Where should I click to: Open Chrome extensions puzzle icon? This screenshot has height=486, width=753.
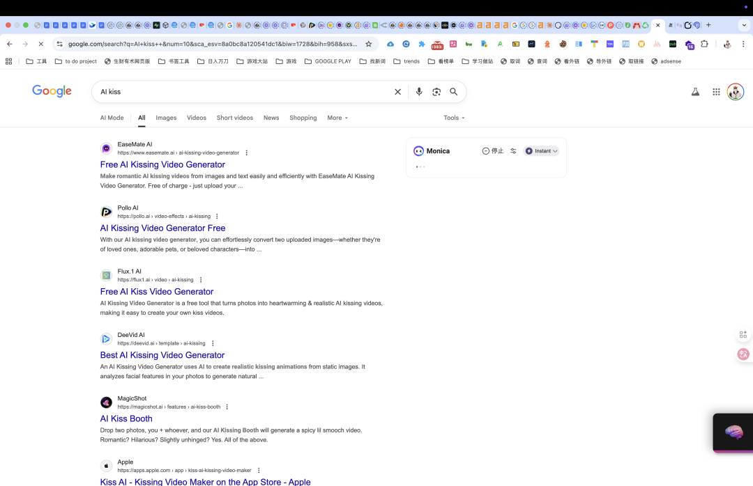coord(704,44)
